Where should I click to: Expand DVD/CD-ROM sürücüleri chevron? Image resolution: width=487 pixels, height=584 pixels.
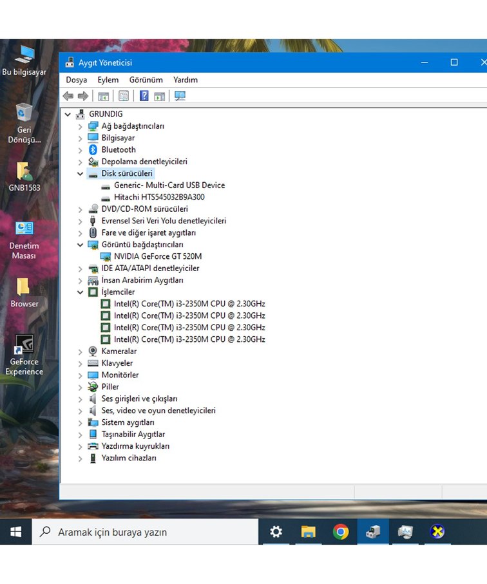tap(80, 209)
